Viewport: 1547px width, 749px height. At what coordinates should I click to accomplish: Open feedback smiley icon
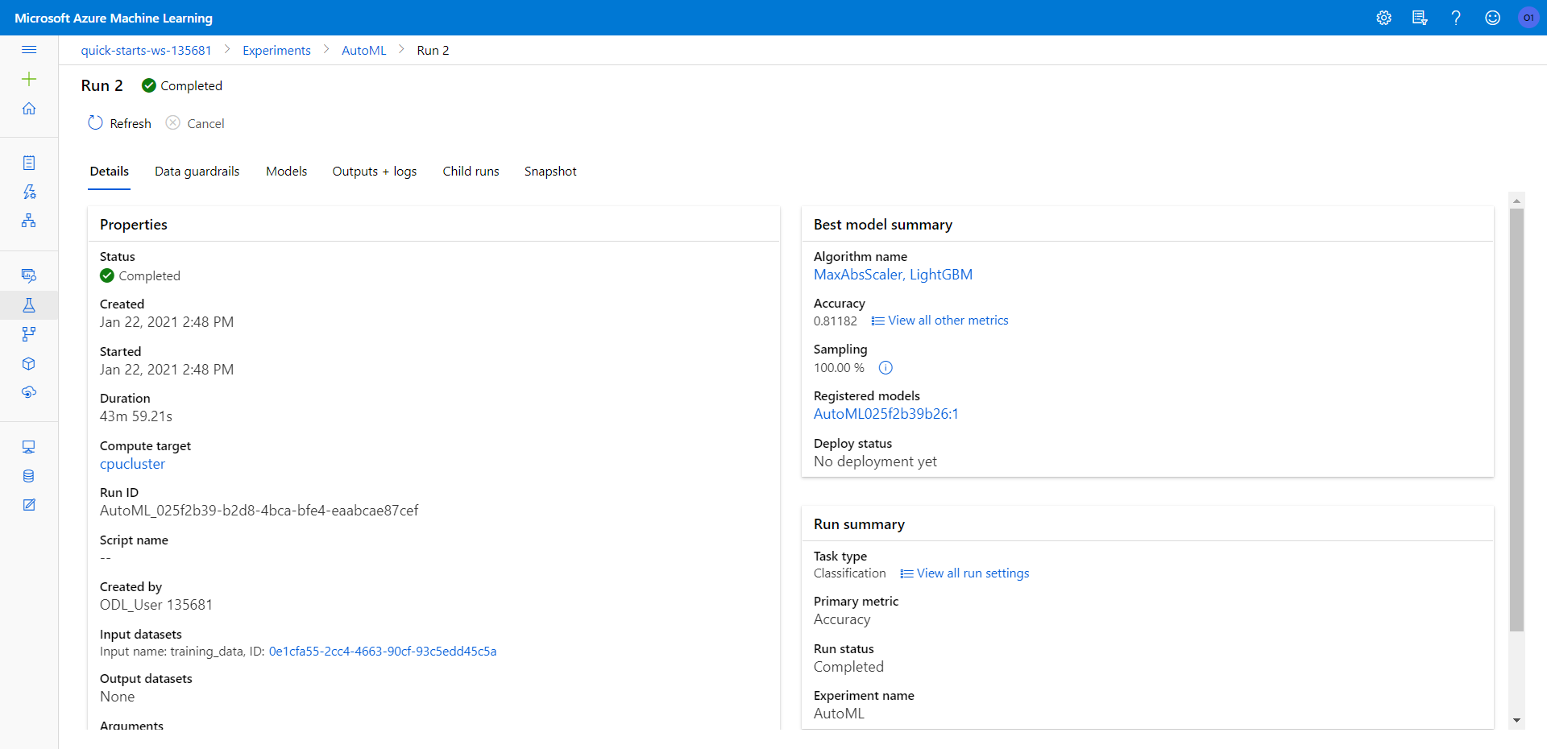pyautogui.click(x=1492, y=18)
